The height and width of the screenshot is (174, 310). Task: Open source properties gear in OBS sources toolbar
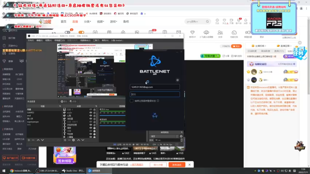tap(73, 140)
